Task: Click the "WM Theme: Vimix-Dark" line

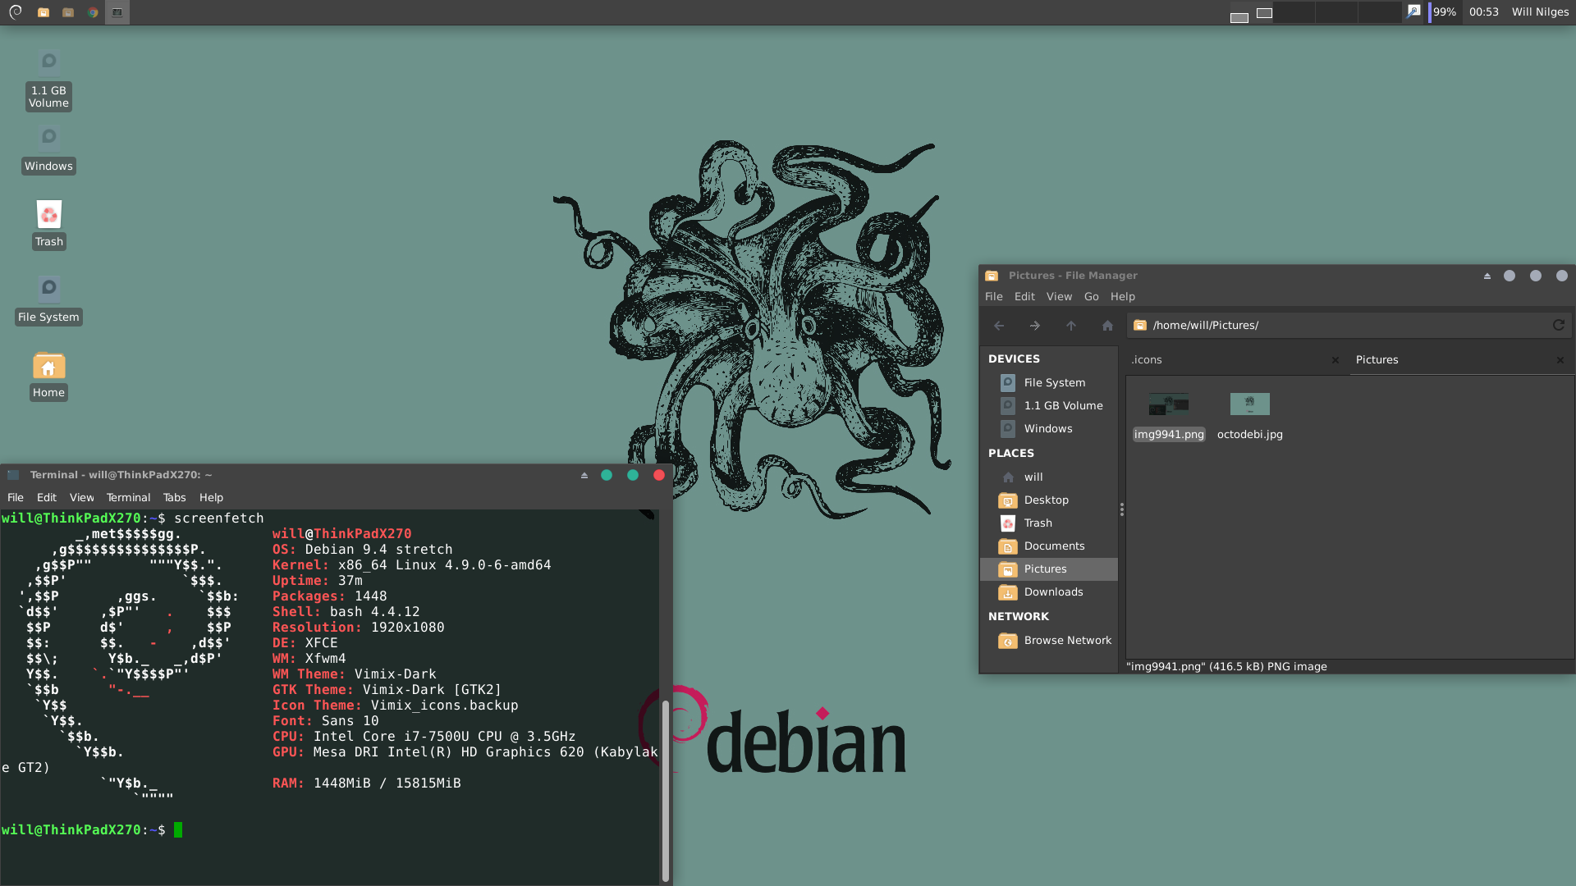Action: pyautogui.click(x=354, y=674)
